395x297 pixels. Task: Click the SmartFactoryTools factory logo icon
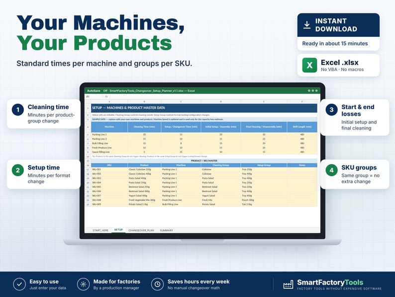[288, 285]
